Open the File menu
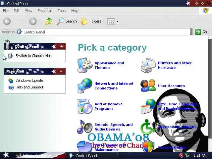Image resolution: width=212 pixels, height=159 pixels. (x=6, y=11)
